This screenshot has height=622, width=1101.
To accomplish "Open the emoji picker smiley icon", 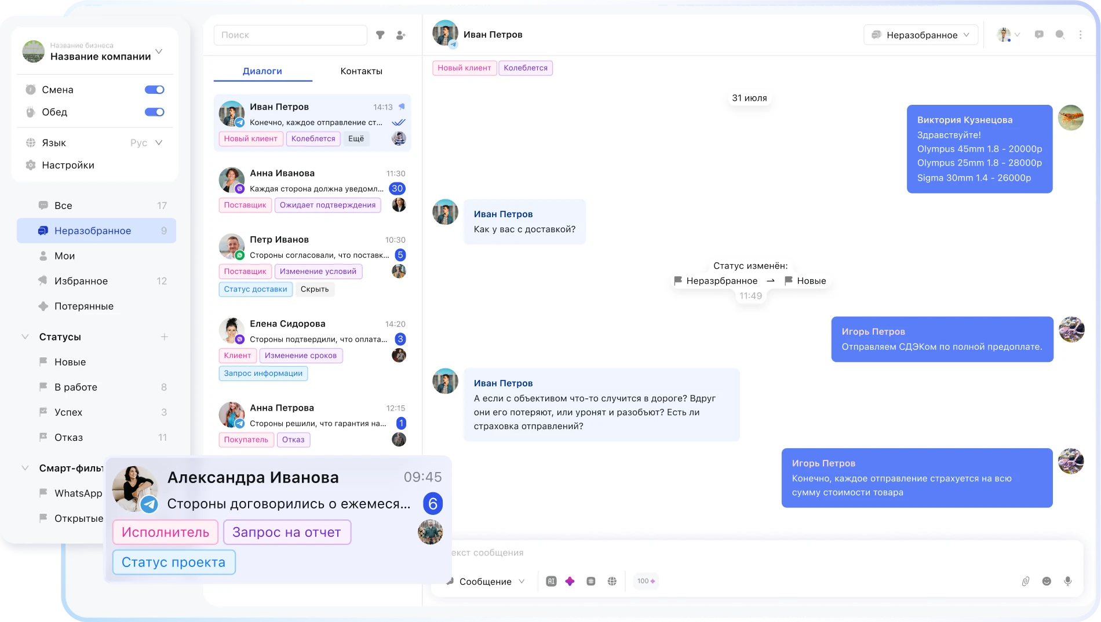I will click(1047, 581).
